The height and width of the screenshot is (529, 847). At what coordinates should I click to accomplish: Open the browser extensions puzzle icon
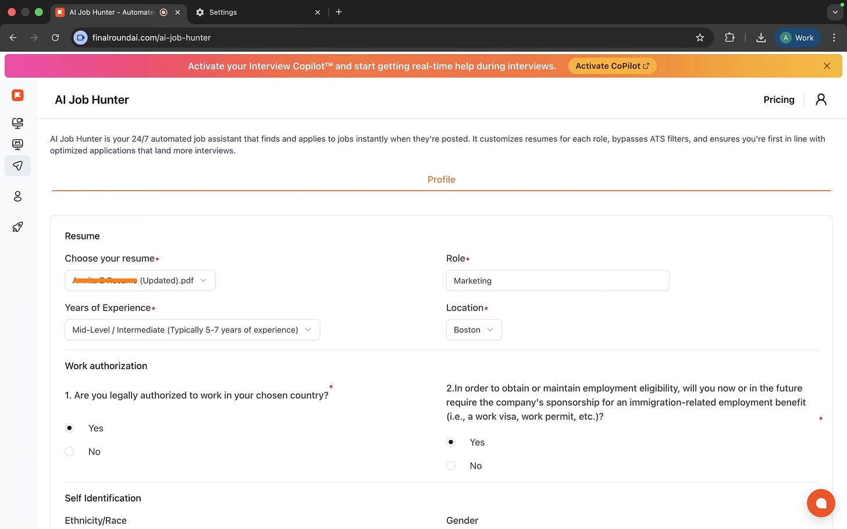tap(729, 38)
